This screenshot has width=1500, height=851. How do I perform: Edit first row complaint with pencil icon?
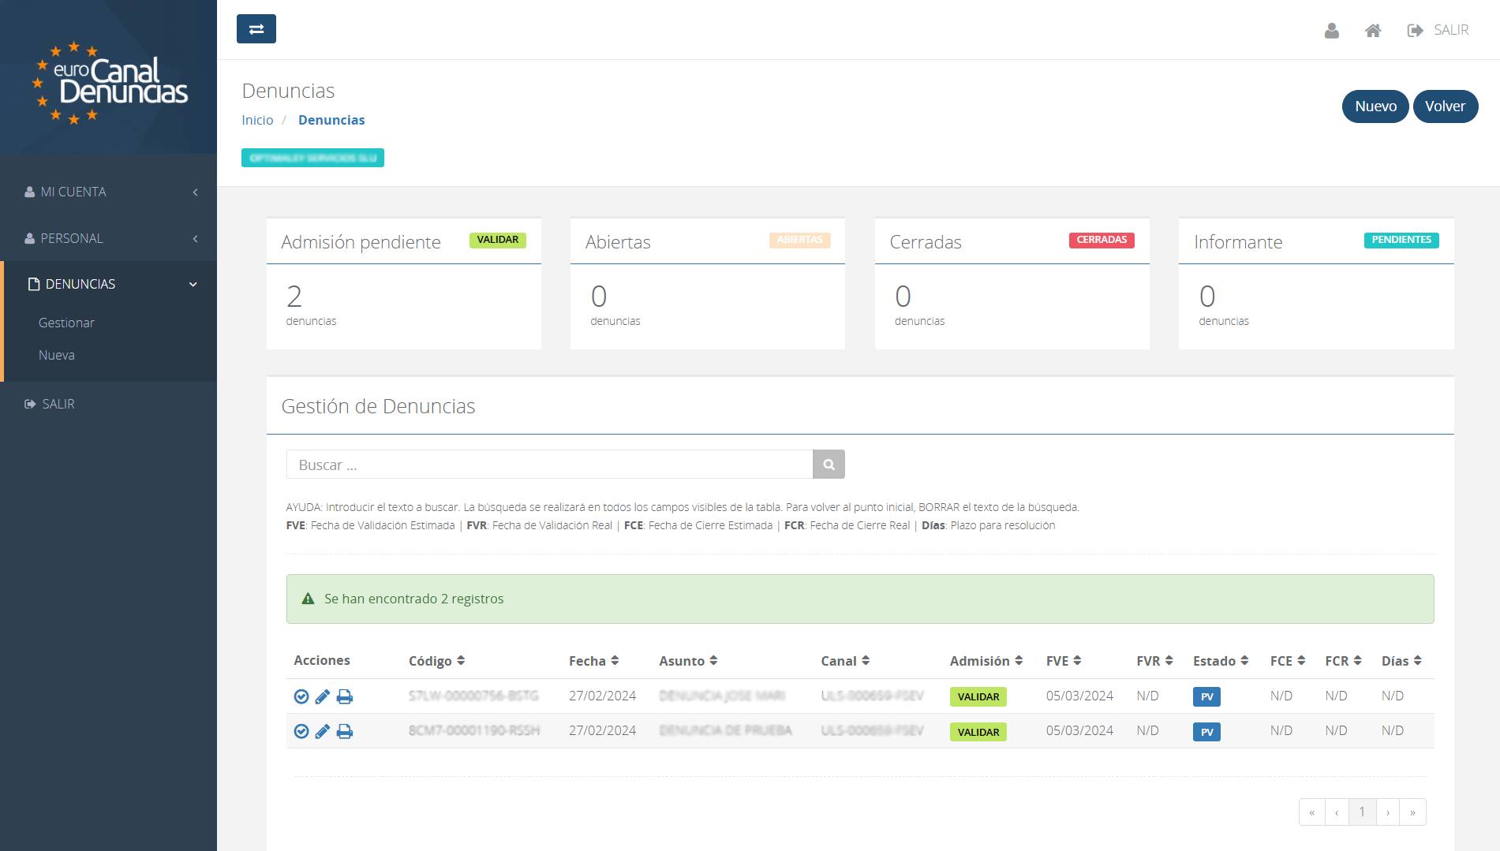322,696
